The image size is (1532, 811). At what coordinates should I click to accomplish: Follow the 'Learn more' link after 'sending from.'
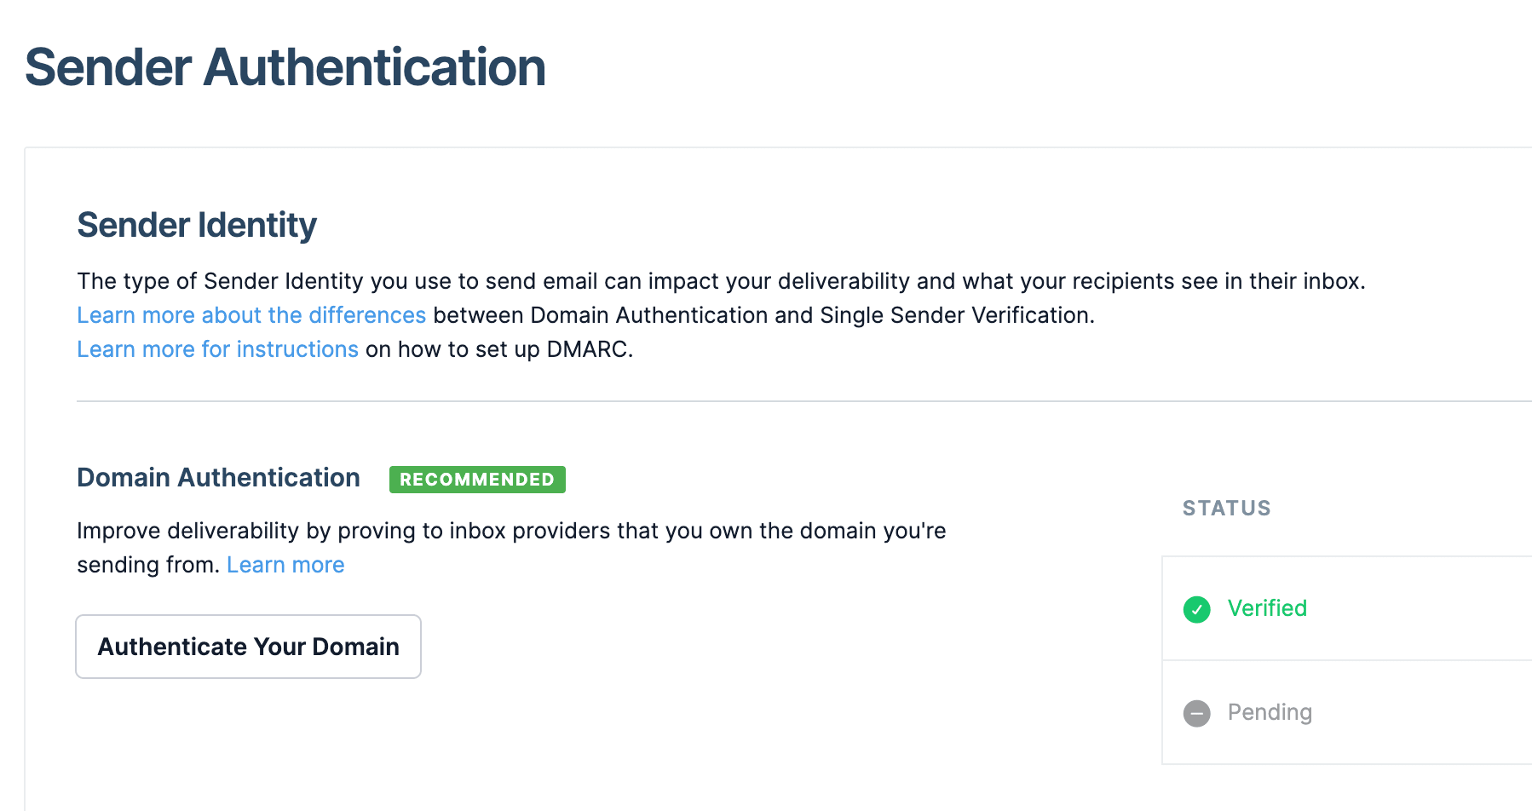pos(285,565)
